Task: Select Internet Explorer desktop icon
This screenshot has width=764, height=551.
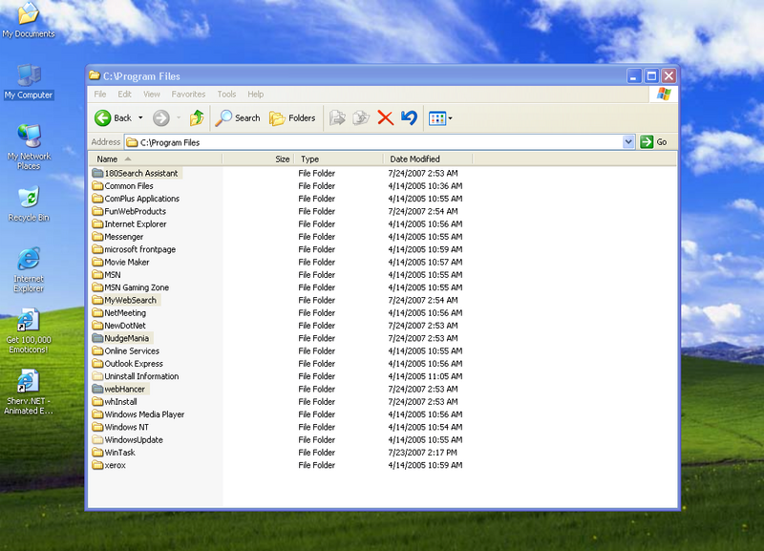Action: (29, 270)
